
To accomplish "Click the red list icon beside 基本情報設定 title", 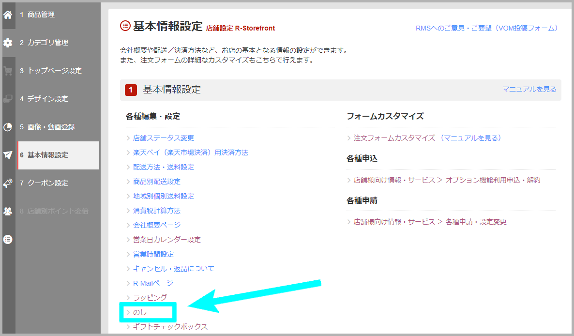I will tap(125, 26).
